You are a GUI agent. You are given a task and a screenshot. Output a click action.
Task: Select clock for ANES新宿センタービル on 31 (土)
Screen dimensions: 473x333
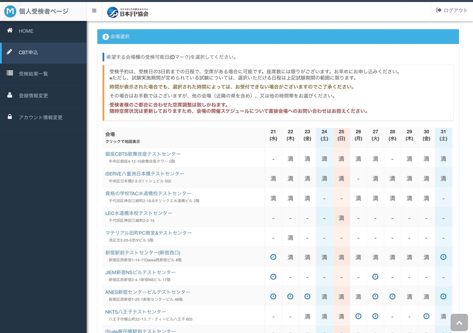tap(443, 296)
